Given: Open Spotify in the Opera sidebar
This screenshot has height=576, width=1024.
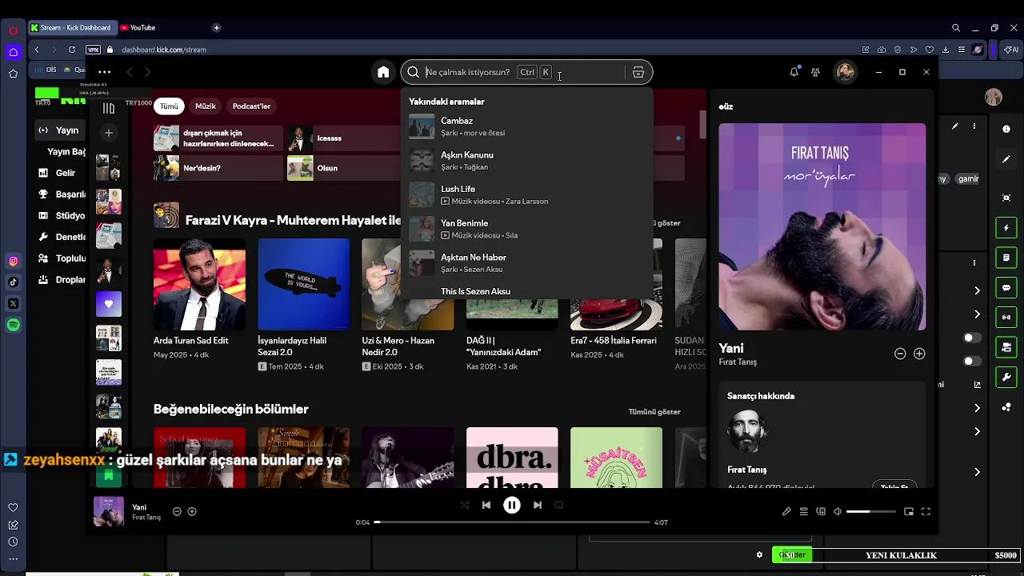Looking at the screenshot, I should [13, 325].
